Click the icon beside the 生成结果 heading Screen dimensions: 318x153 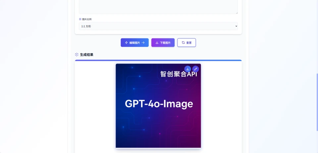77,55
